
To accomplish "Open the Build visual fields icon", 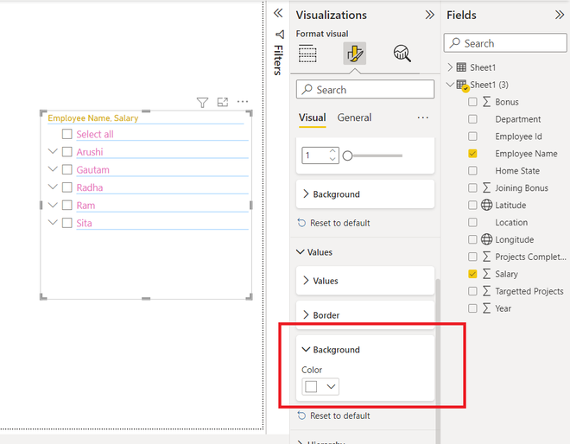I will (x=307, y=54).
